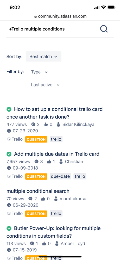This screenshot has height=260, width=120.
Task: Select the due-date tag
Action: [x=60, y=176]
